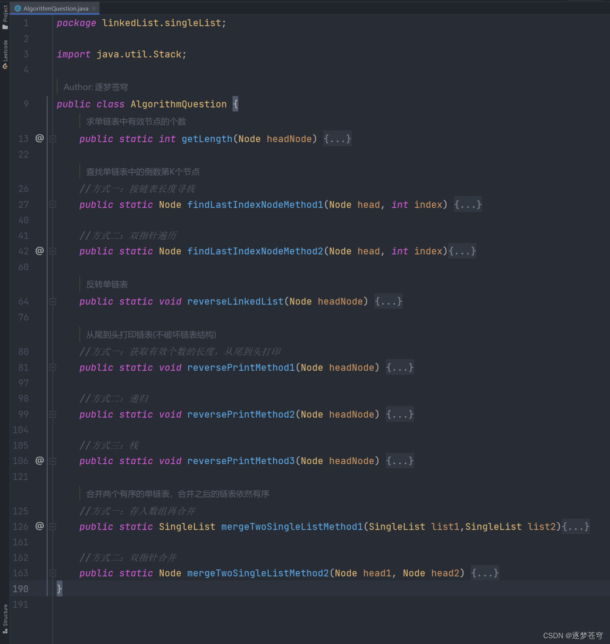Click the @ gutter marker on line 42
The image size is (610, 644).
[x=39, y=250]
